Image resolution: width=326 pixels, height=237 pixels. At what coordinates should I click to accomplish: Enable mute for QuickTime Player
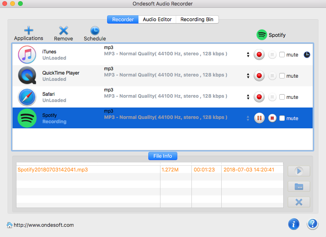282,75
